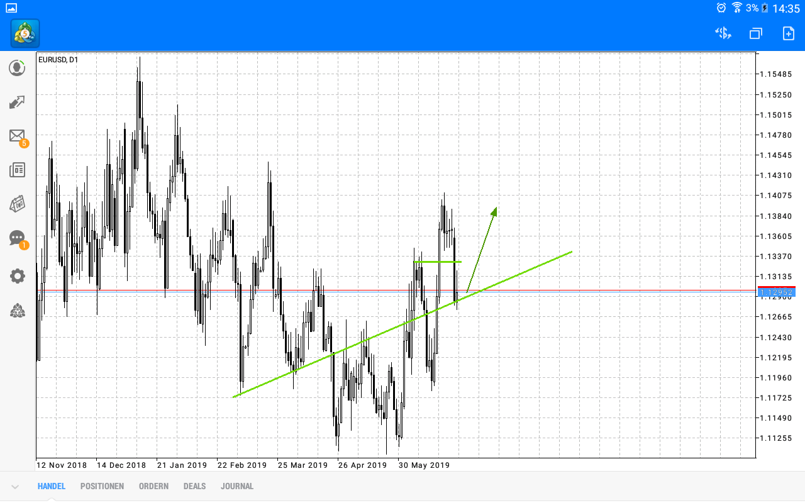
Task: Tap the MetaTrader app logo top-left
Action: click(24, 33)
